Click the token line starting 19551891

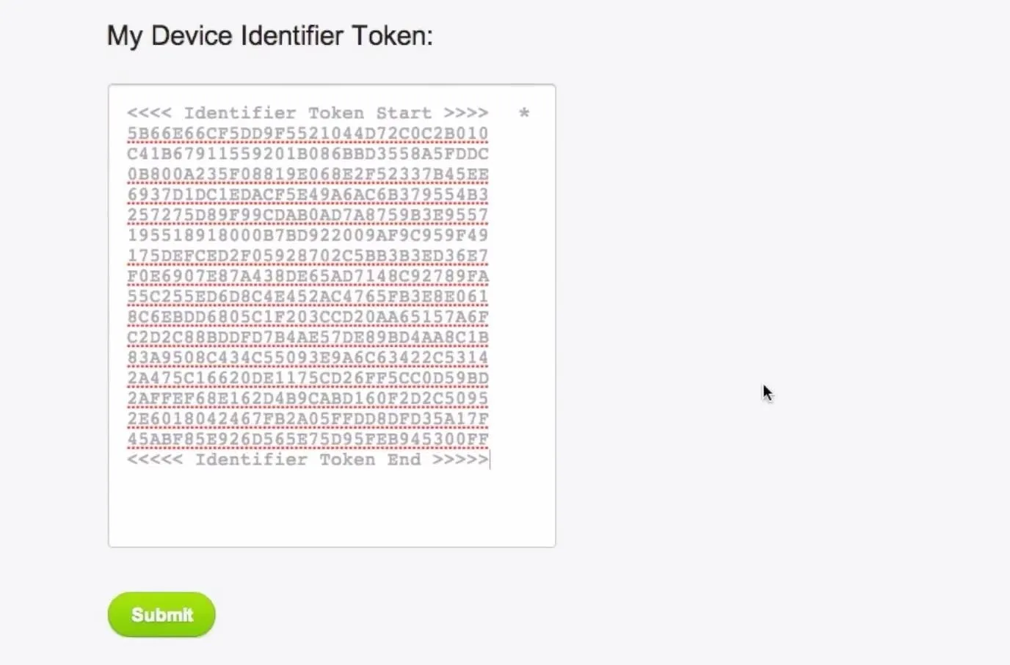coord(308,236)
